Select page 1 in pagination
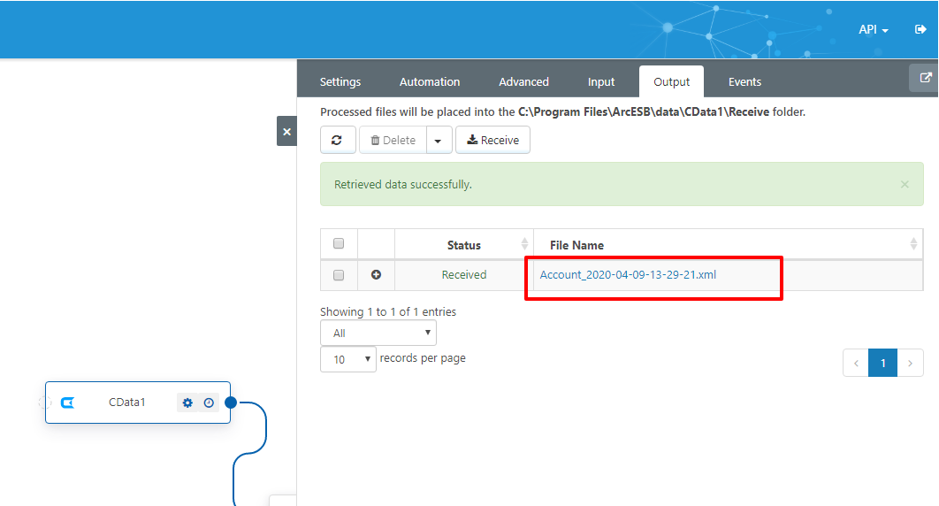 [882, 363]
